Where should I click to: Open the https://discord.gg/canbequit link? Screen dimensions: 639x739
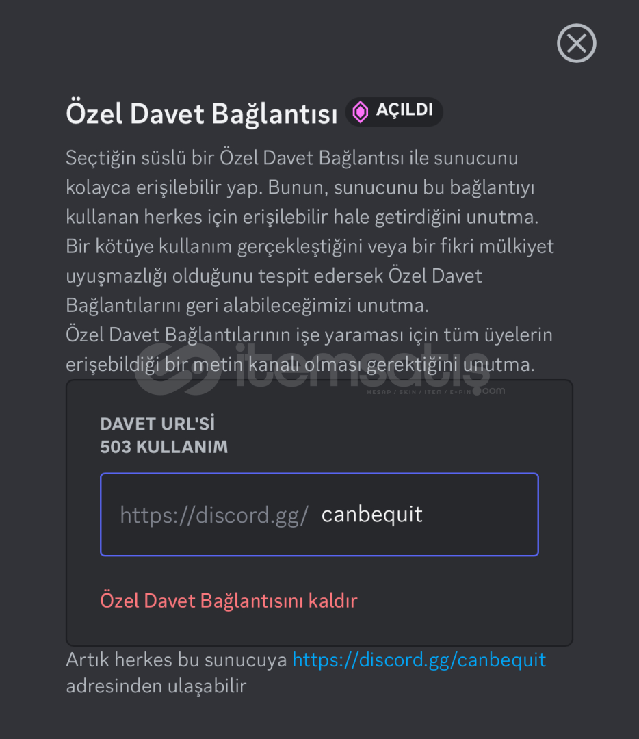(x=419, y=660)
